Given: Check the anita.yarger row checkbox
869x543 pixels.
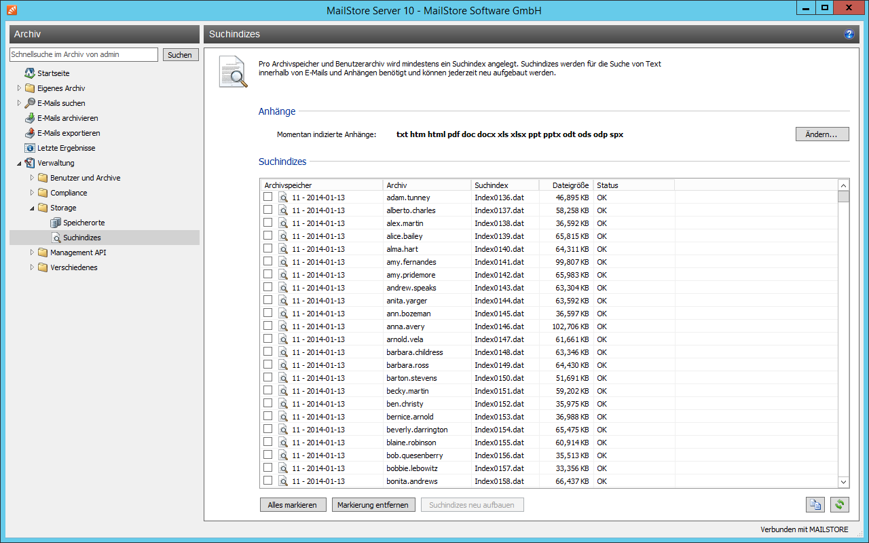Looking at the screenshot, I should (x=268, y=300).
